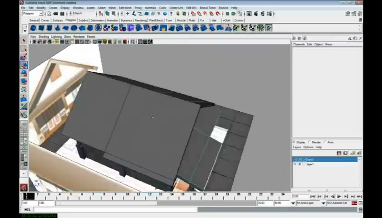Open the viewport Renderer menu
Screen dimensions: 382x218
pos(79,37)
